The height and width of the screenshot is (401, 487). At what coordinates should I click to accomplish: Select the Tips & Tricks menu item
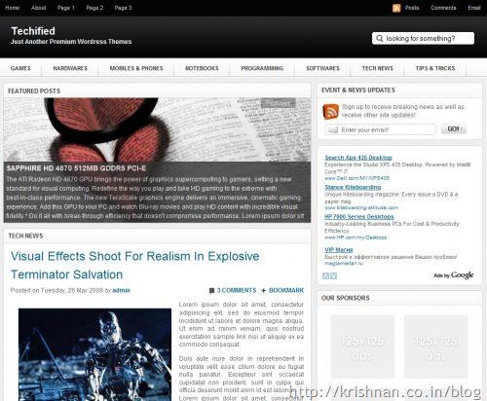pos(435,68)
